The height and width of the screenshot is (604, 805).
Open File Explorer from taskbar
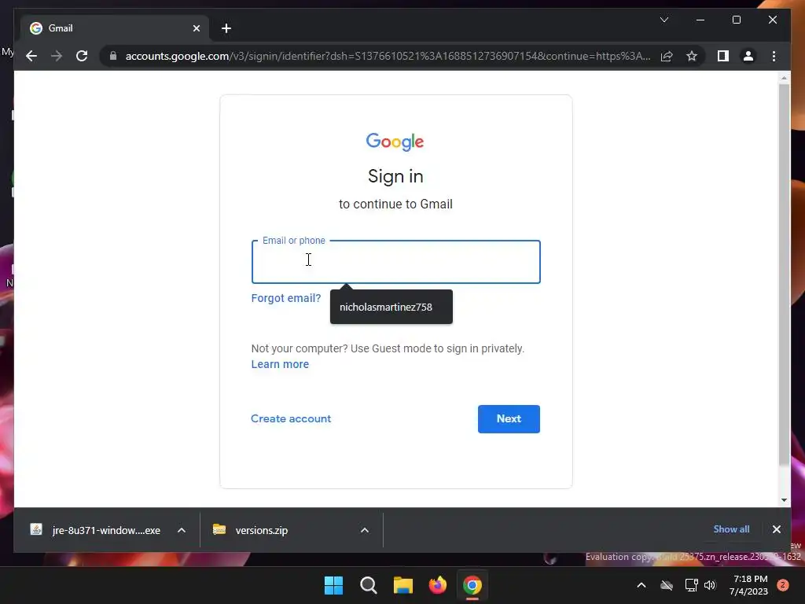click(x=403, y=585)
